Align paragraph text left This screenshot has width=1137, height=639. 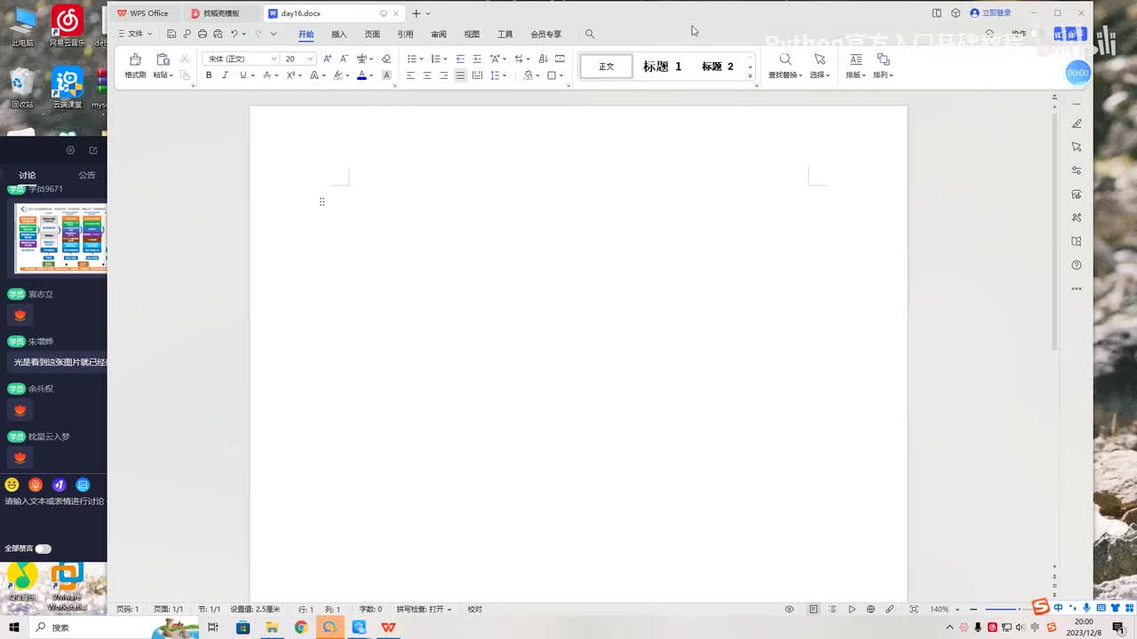click(x=410, y=75)
